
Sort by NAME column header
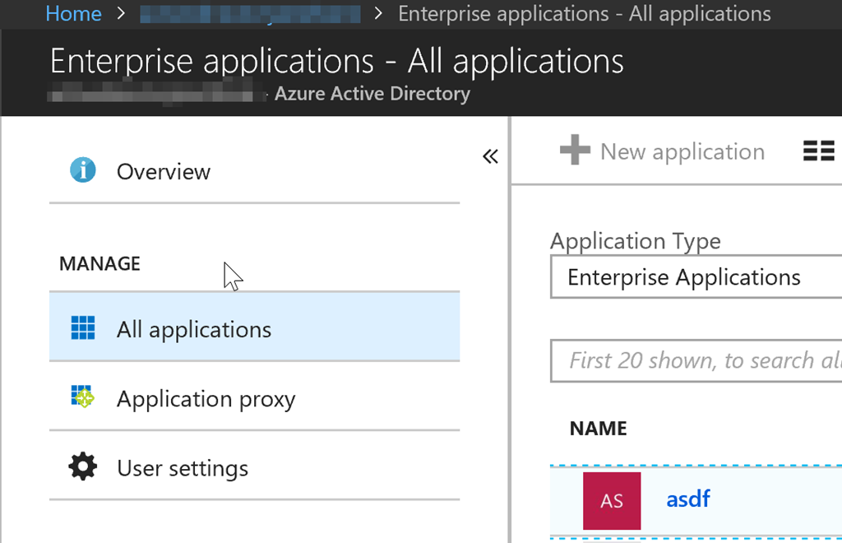point(599,429)
